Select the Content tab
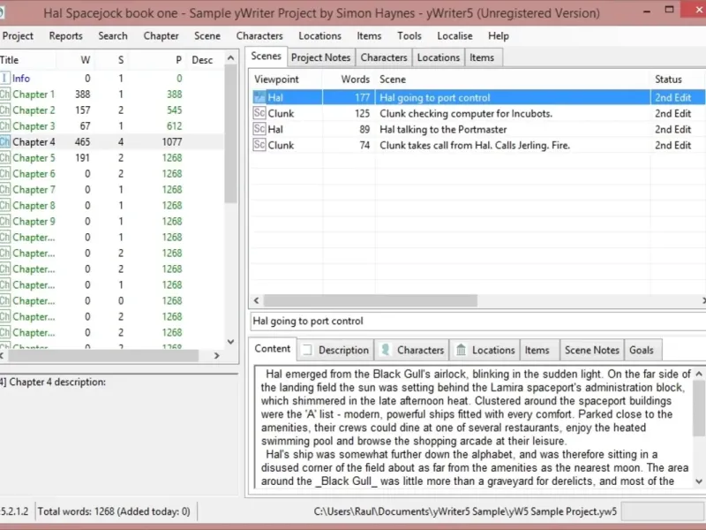 tap(273, 349)
